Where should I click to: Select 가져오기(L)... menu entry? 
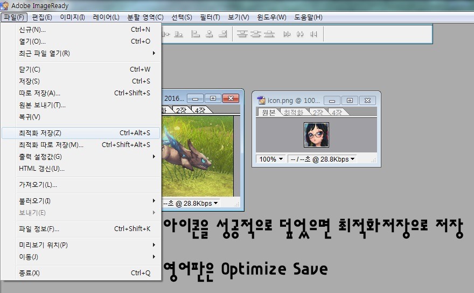(x=81, y=184)
